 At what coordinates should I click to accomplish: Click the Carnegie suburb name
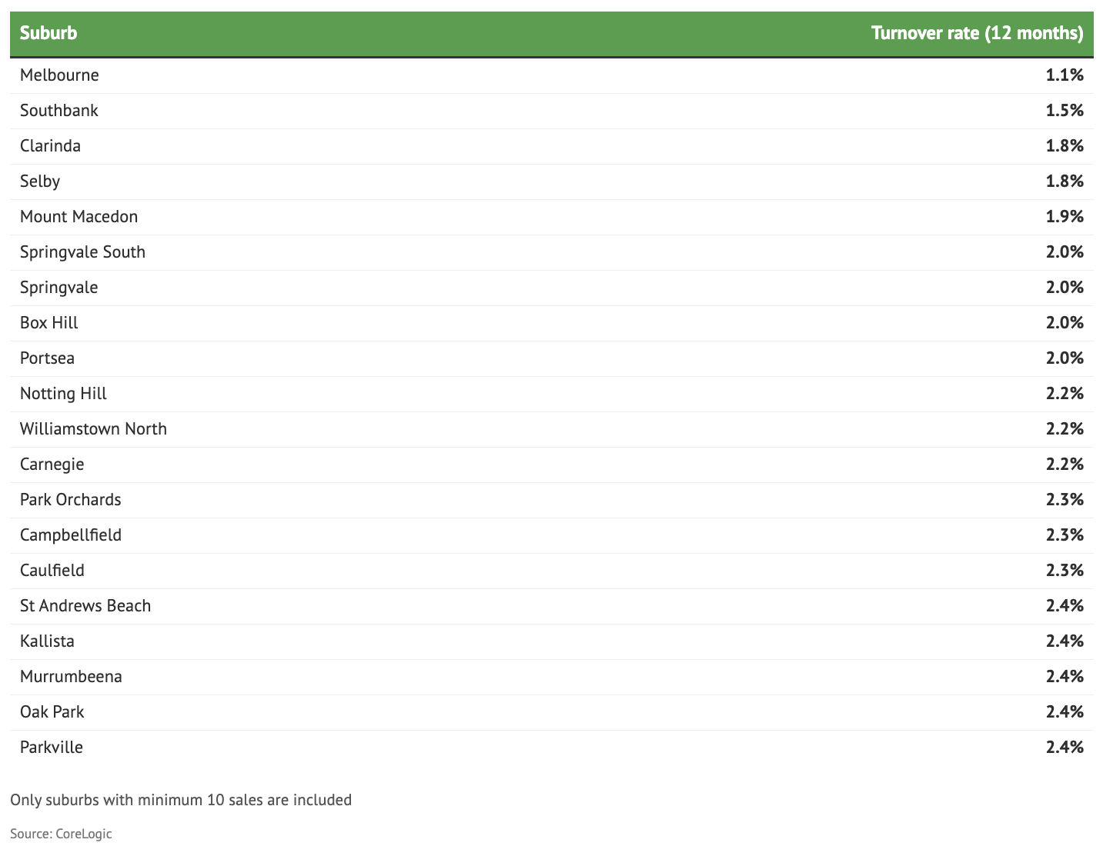point(52,465)
